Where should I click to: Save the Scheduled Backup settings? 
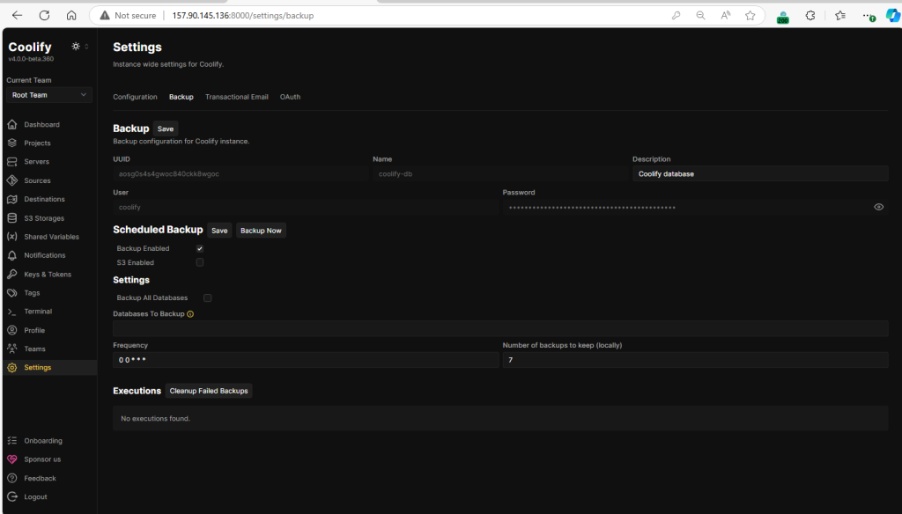tap(219, 231)
